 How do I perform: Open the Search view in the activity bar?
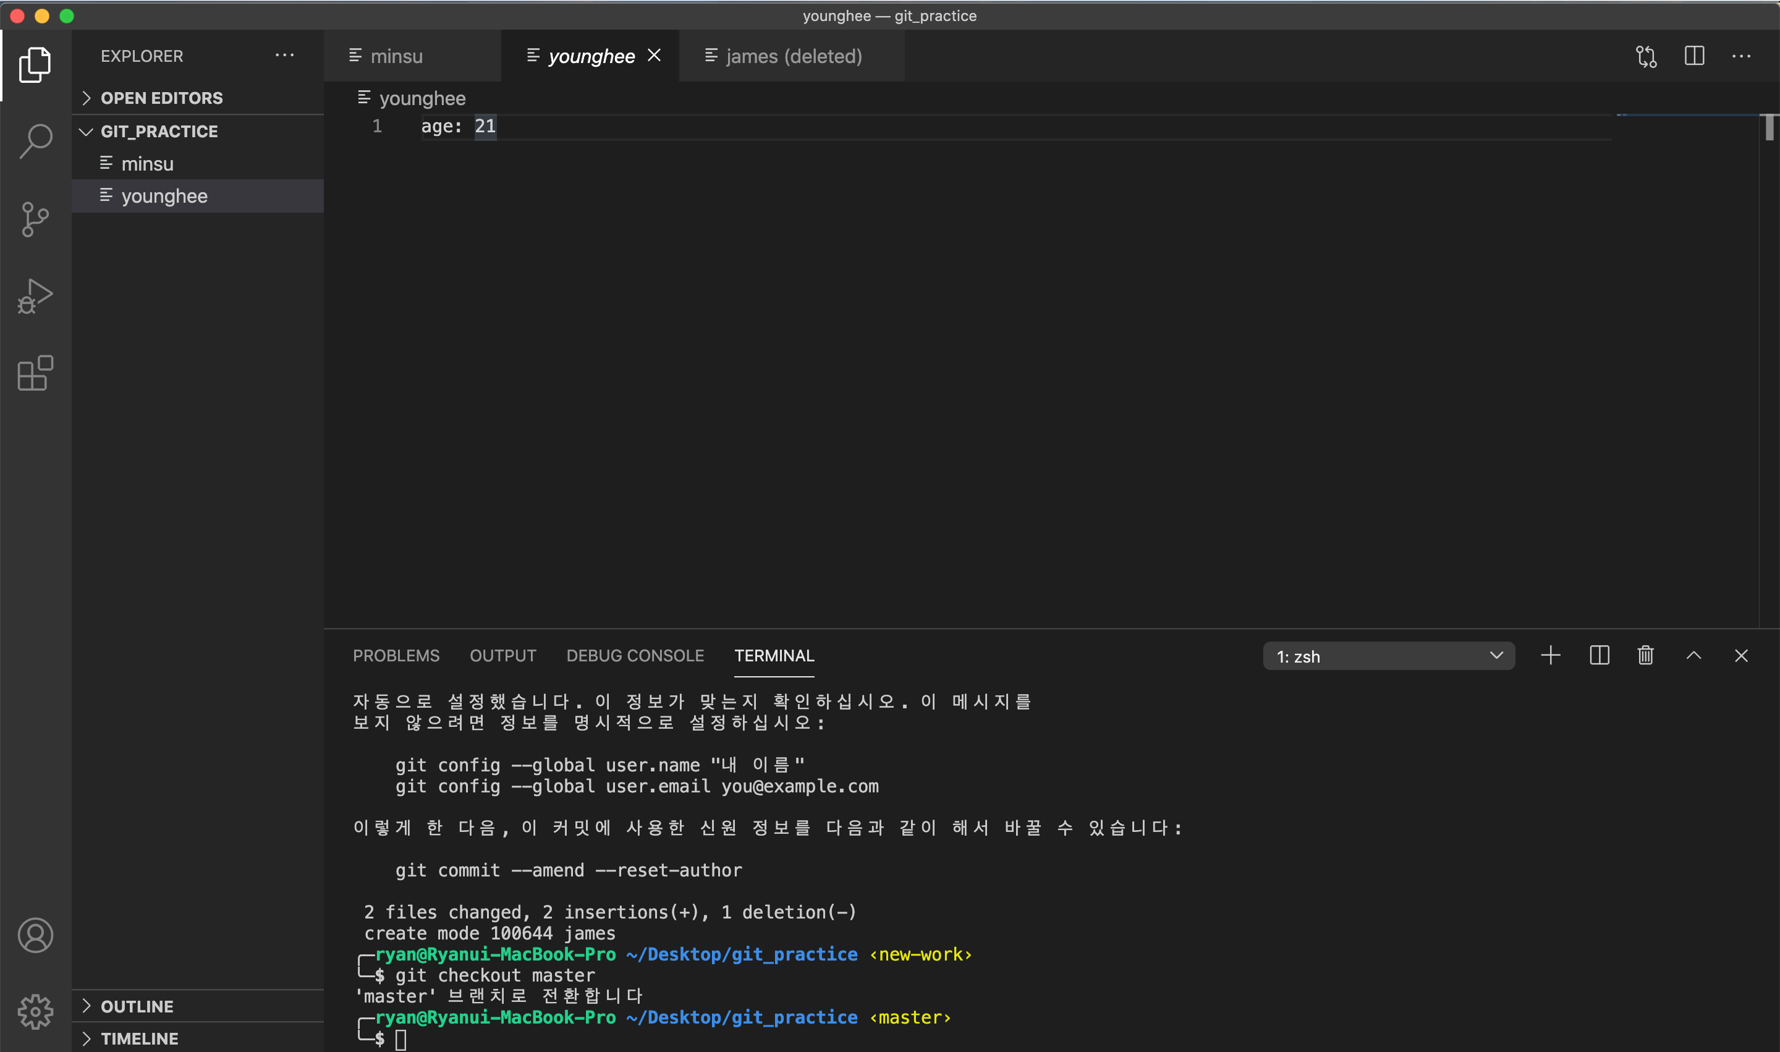[35, 141]
